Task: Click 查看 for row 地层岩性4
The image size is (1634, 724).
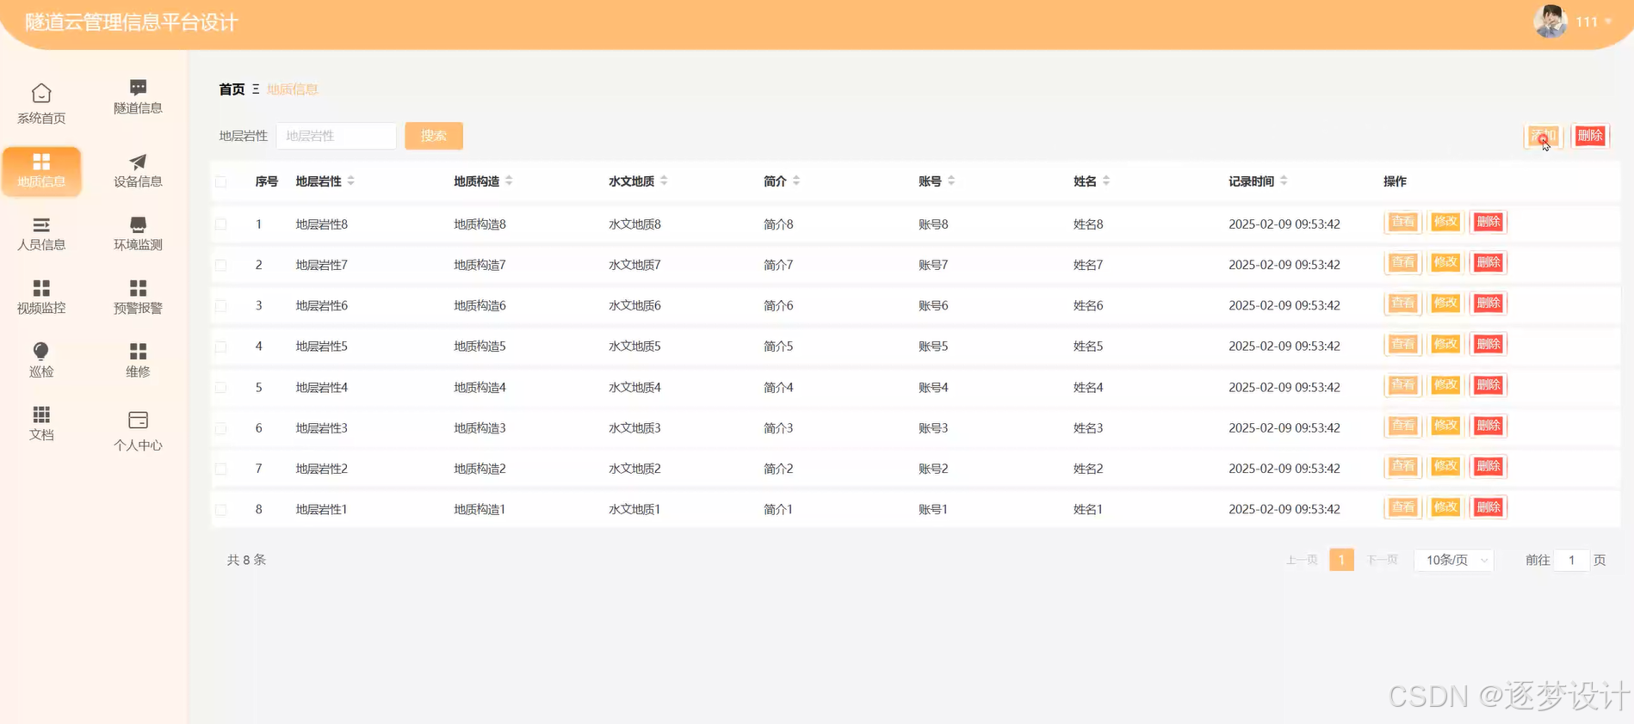Action: click(x=1403, y=385)
